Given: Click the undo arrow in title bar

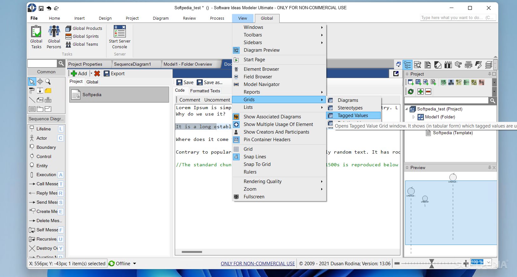Looking at the screenshot, I should point(49,8).
